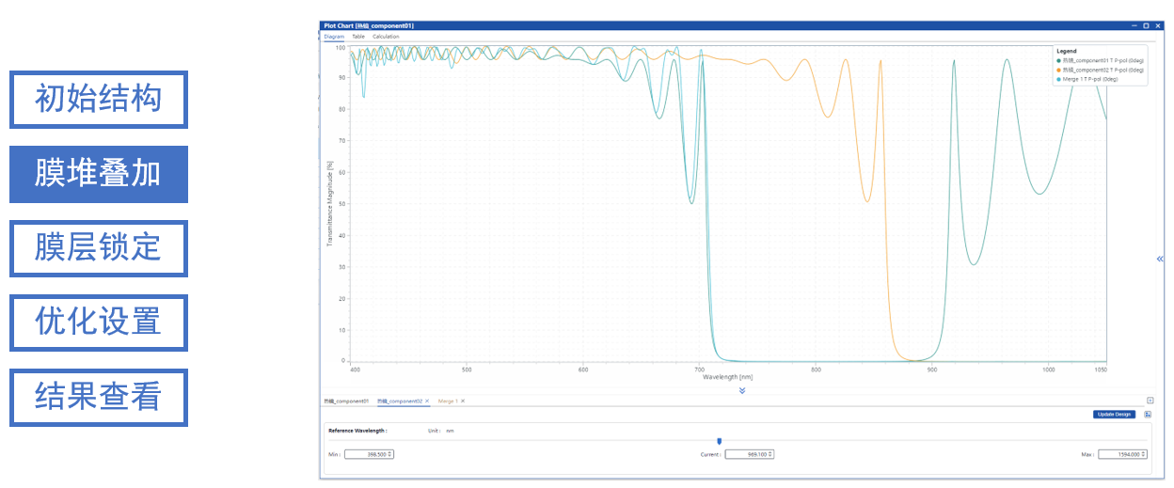Select the Diagram tab
The height and width of the screenshot is (488, 1174).
point(334,37)
